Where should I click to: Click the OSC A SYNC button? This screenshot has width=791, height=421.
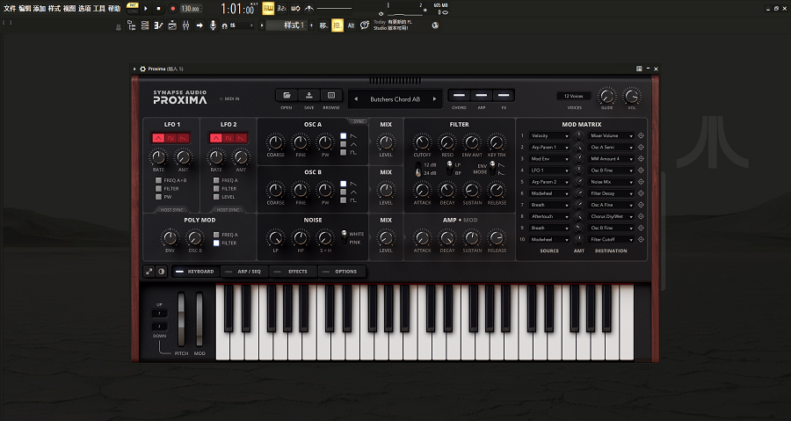(x=359, y=121)
